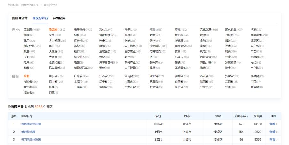The image size is (289, 145).
Task: Filter by 黑龙江省 province
Action: coord(132,87)
